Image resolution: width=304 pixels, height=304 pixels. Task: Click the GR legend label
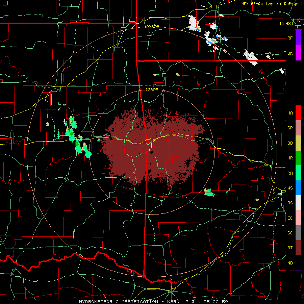click(290, 128)
